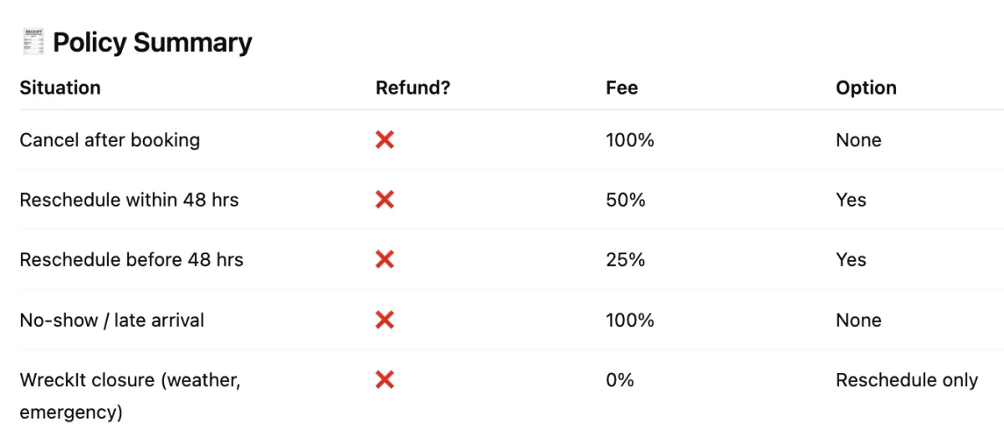
Task: Click the Option column header
Action: (866, 88)
